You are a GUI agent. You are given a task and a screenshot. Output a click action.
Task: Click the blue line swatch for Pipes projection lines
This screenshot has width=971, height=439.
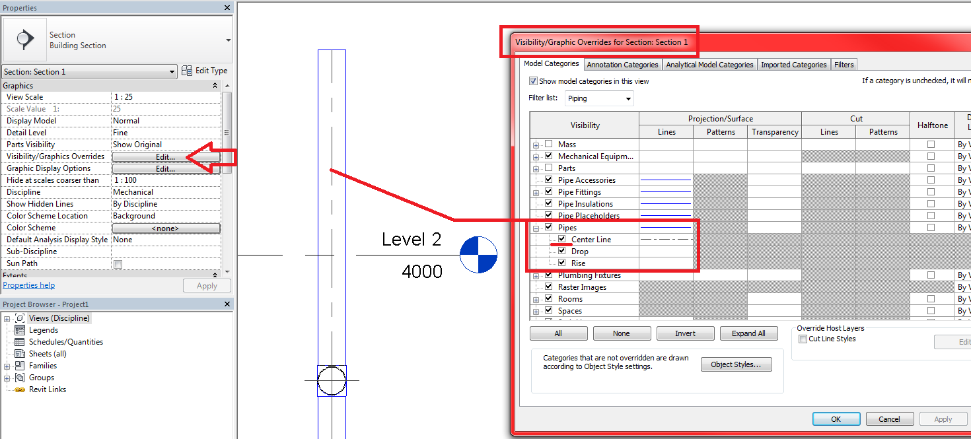point(666,227)
